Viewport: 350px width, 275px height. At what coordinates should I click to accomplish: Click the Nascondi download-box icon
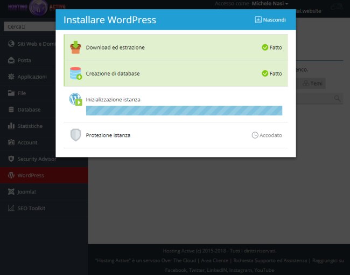(258, 19)
